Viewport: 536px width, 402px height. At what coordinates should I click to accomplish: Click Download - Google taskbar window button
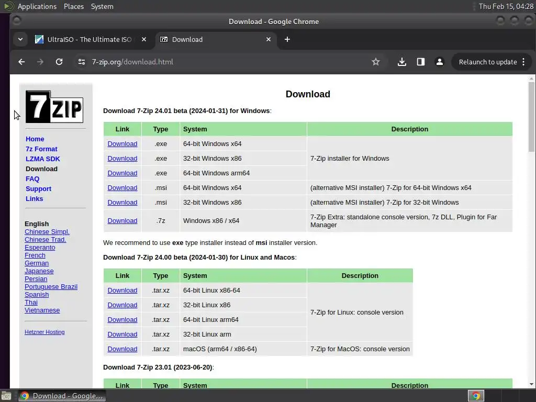62,396
